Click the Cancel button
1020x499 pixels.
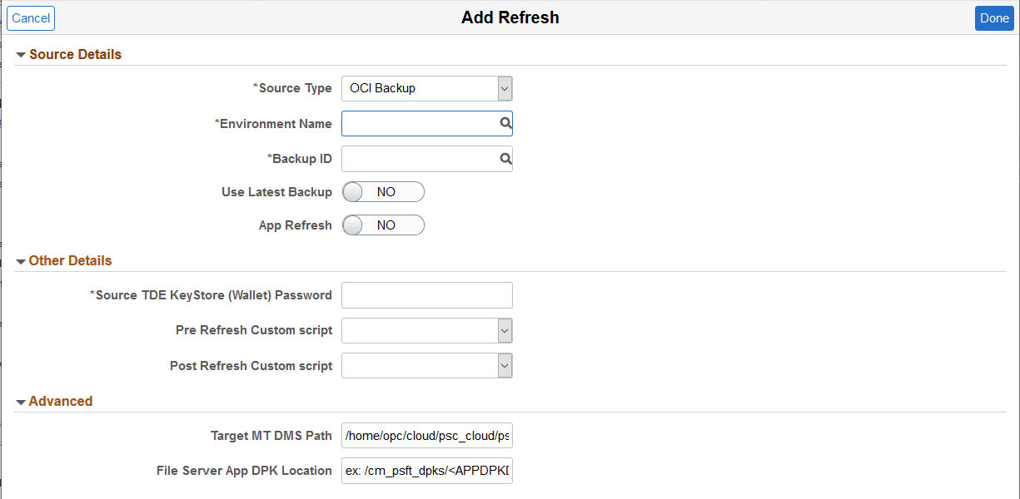tap(30, 17)
